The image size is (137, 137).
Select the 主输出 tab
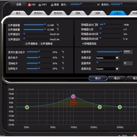(117, 13)
